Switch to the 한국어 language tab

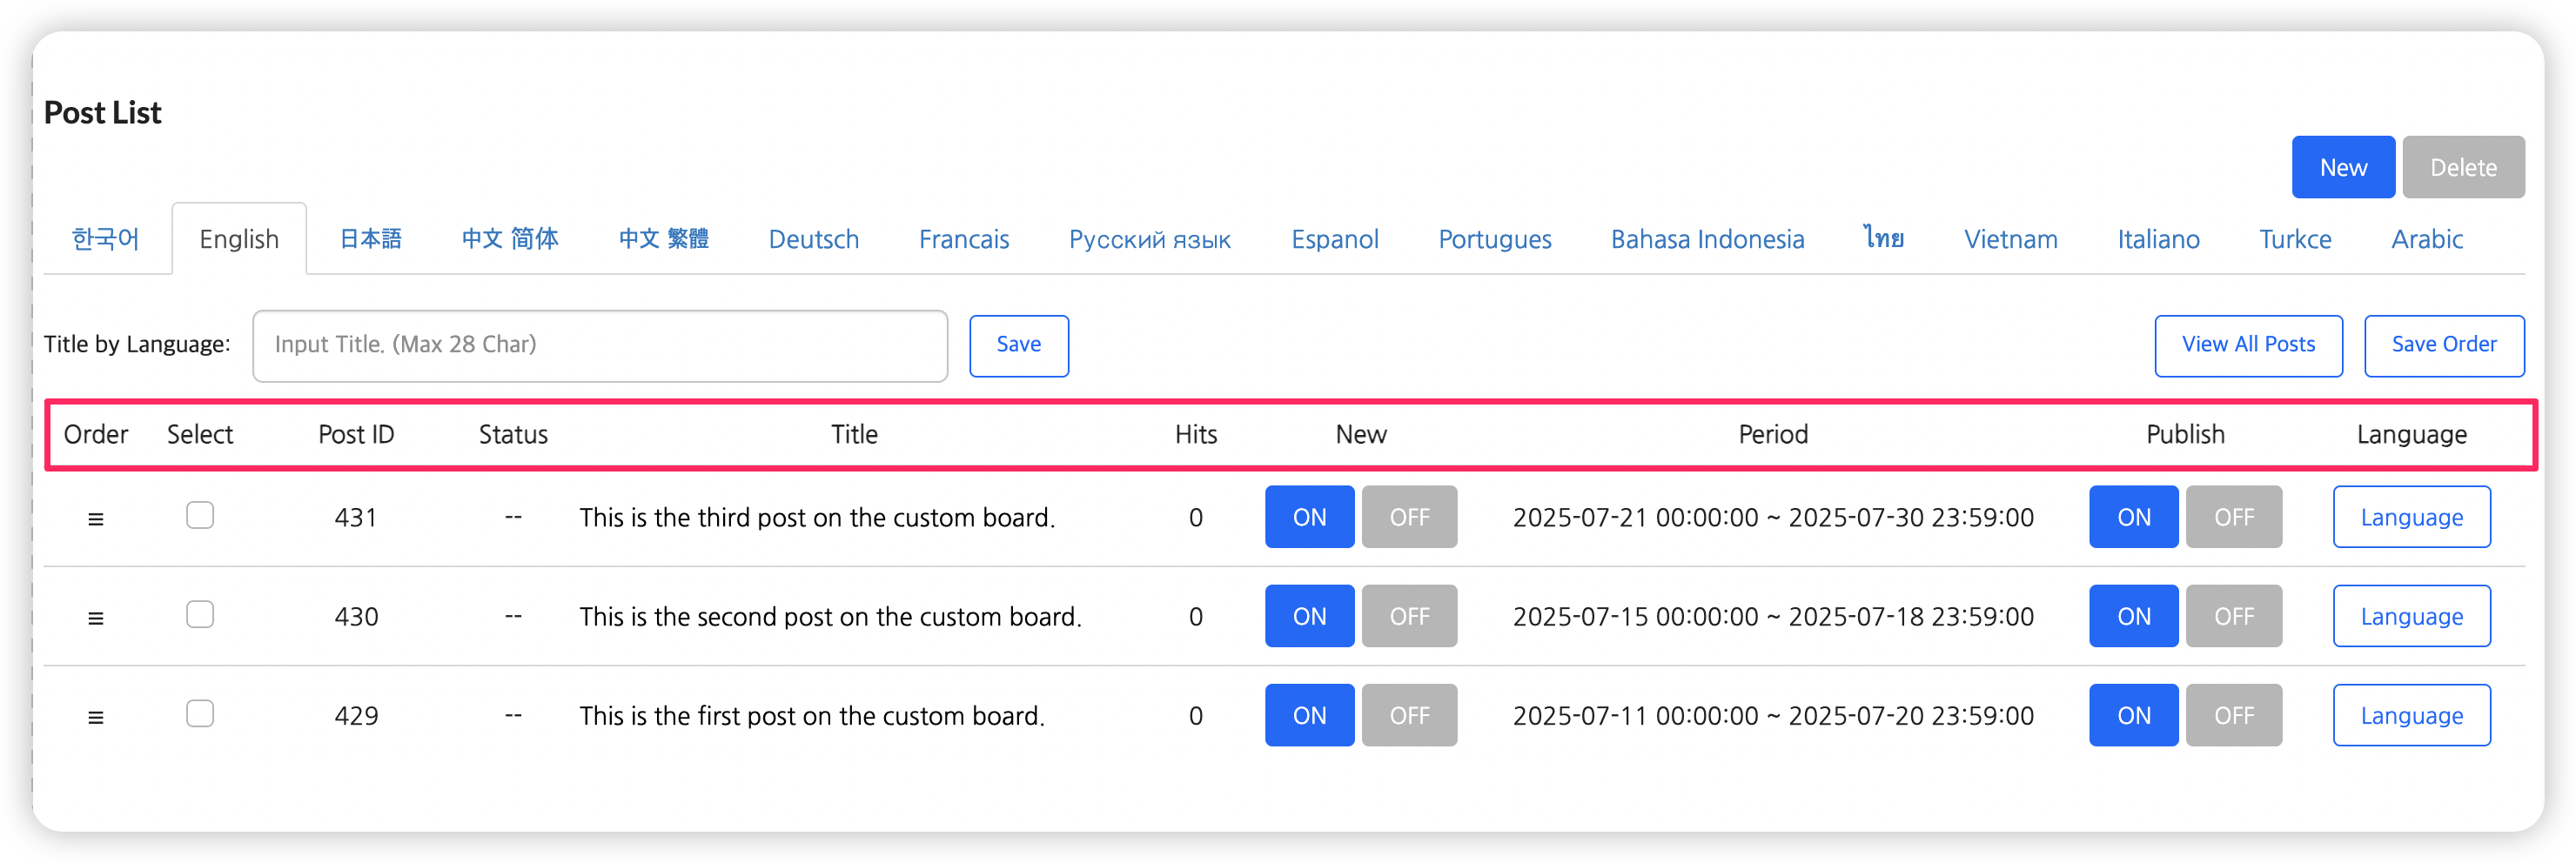click(x=106, y=239)
